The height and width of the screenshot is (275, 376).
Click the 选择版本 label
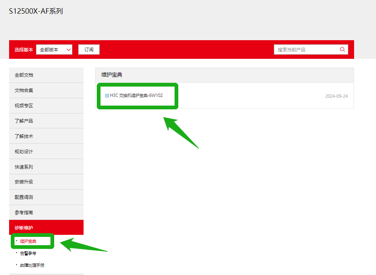click(24, 50)
